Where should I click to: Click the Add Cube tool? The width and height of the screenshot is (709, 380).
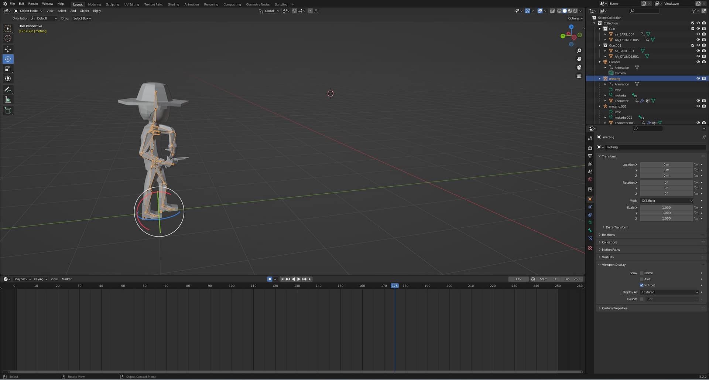(x=8, y=111)
